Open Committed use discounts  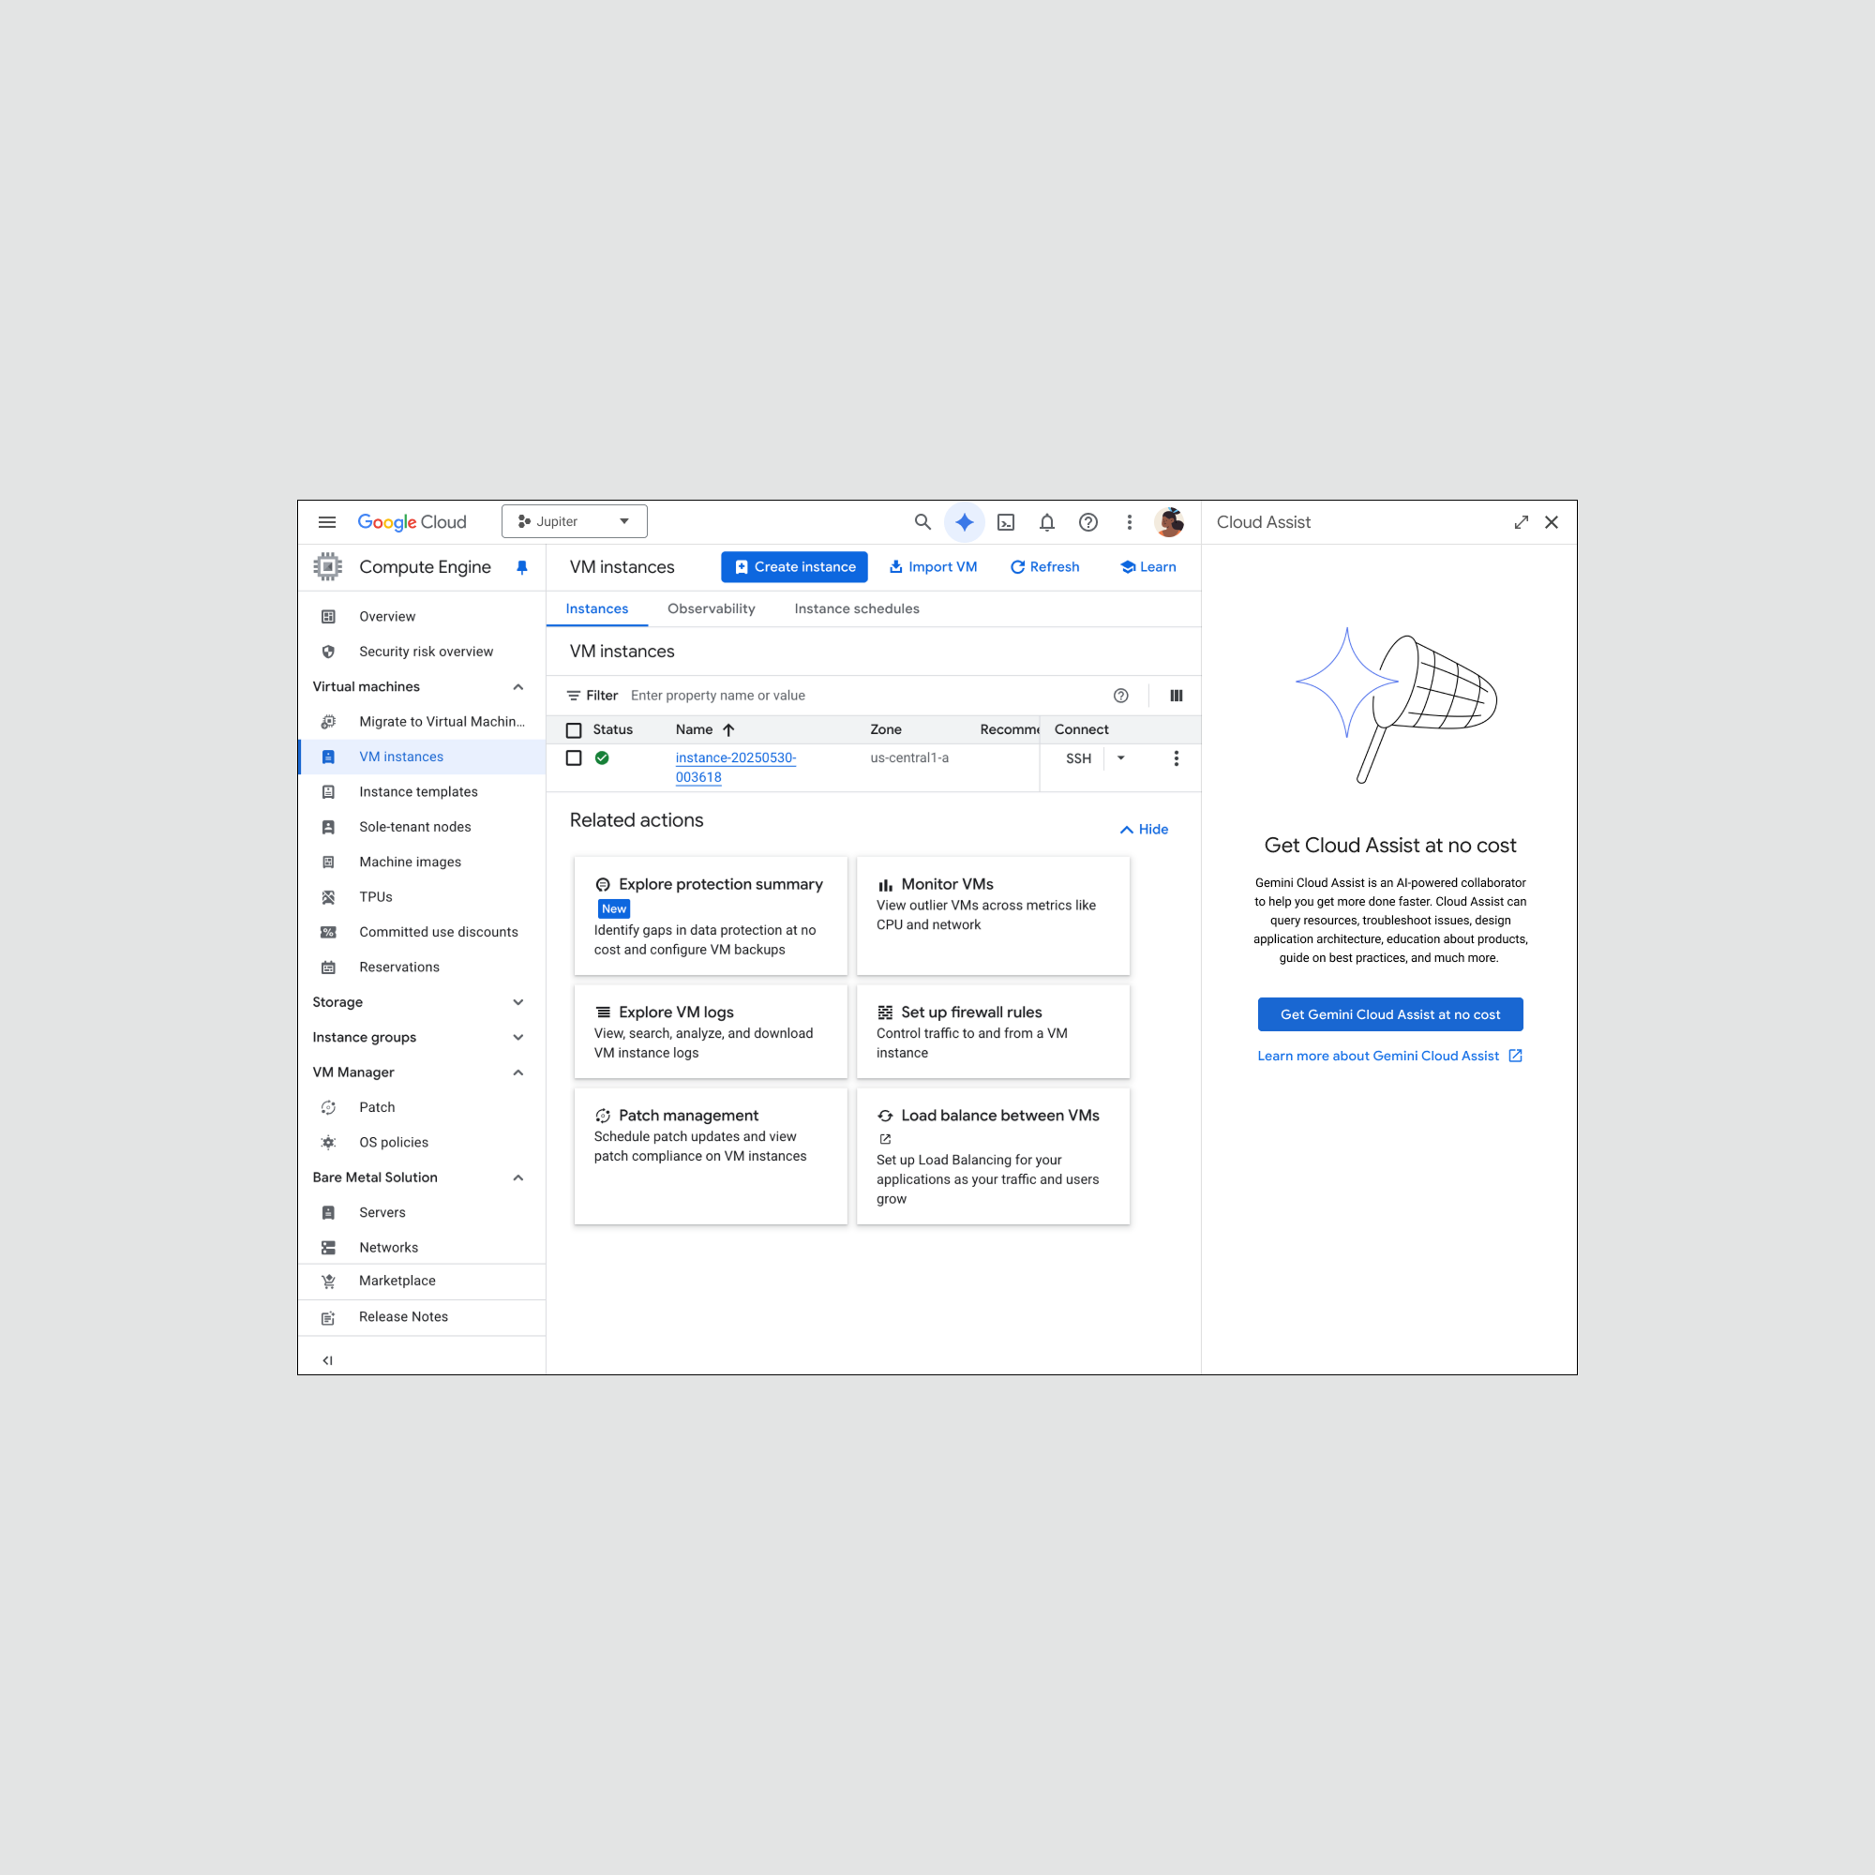coord(422,932)
